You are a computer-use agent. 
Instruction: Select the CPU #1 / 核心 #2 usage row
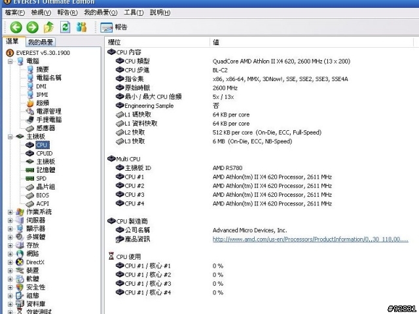[x=170, y=275]
